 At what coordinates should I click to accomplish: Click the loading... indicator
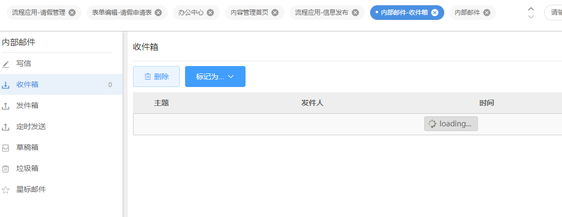(451, 124)
